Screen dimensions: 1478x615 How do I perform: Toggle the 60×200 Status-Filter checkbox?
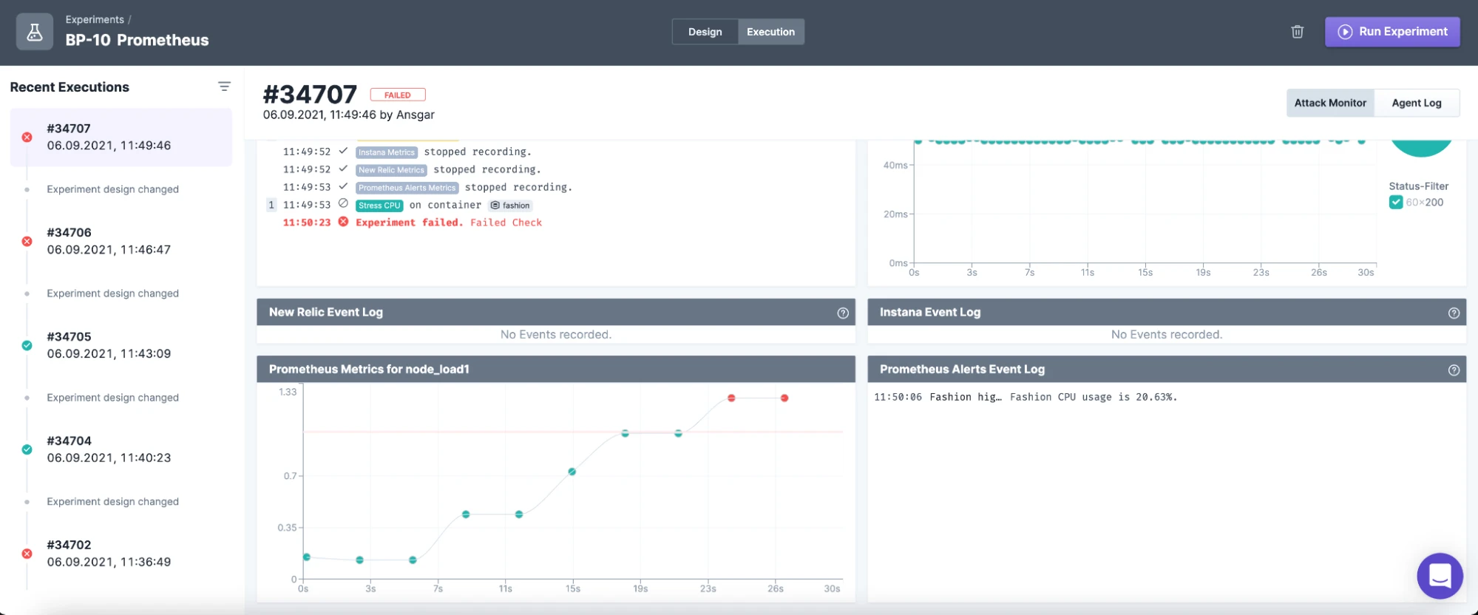[1396, 202]
